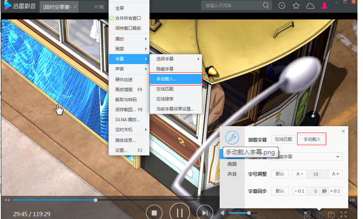363x219 pixels.
Task: Skip to next video button
Action: [x=204, y=212]
